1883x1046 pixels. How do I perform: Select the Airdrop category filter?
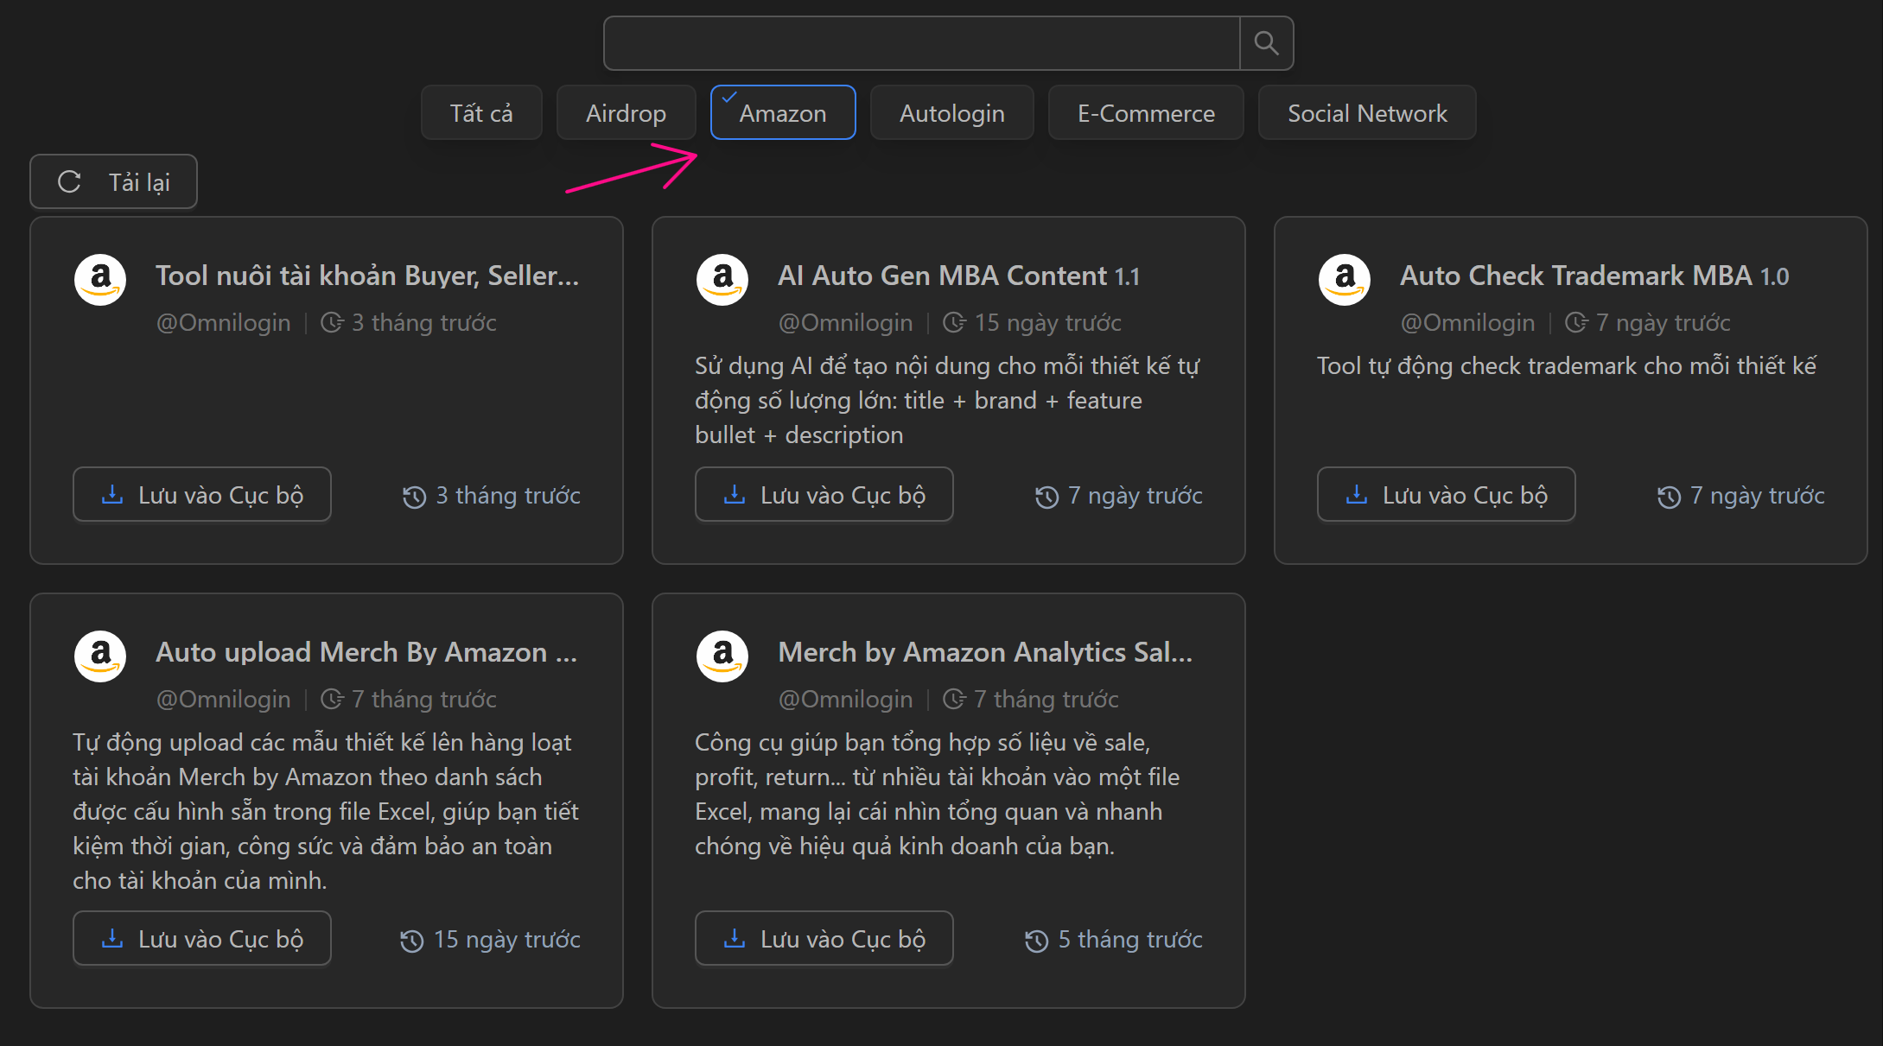point(626,113)
